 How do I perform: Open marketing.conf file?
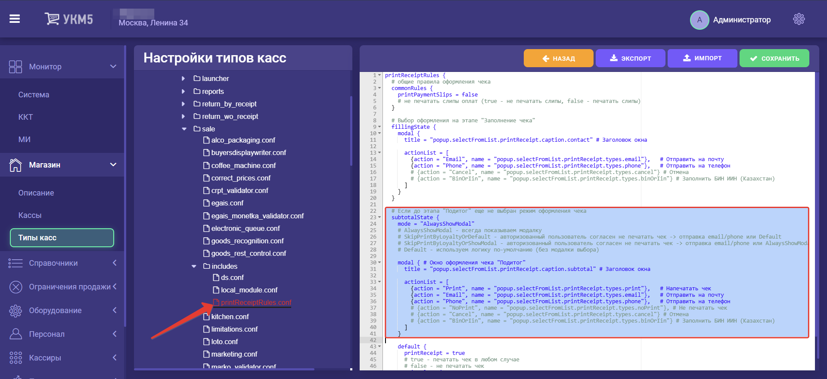(234, 354)
